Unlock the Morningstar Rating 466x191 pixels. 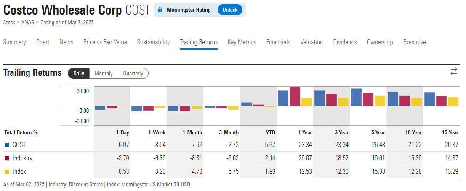coord(230,10)
